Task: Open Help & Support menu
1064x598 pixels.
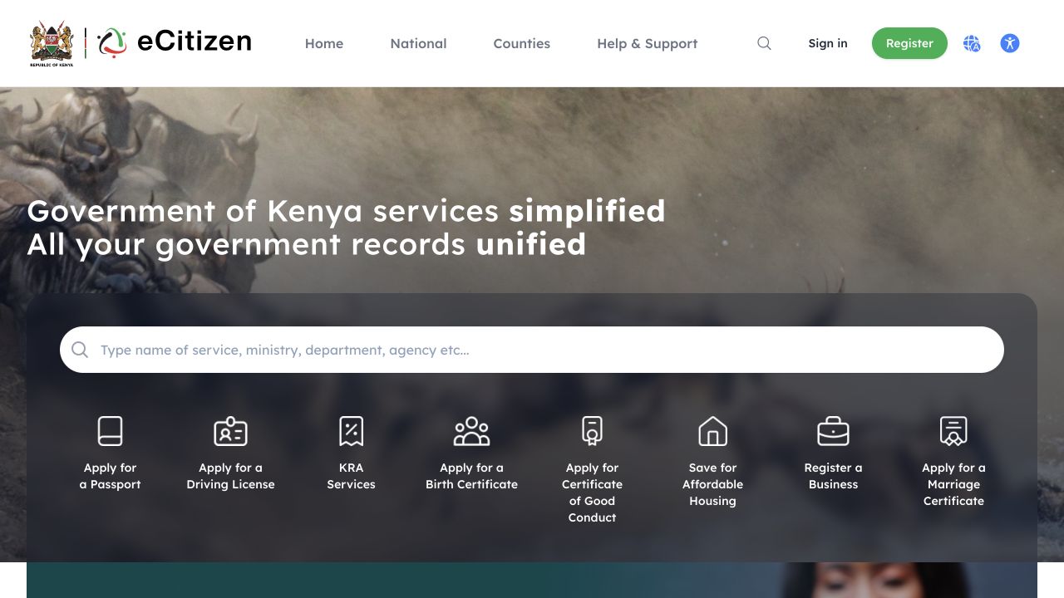Action: click(x=648, y=43)
